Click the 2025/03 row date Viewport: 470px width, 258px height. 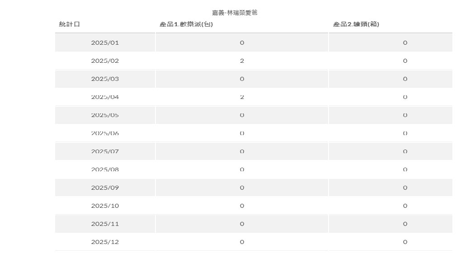(x=105, y=79)
